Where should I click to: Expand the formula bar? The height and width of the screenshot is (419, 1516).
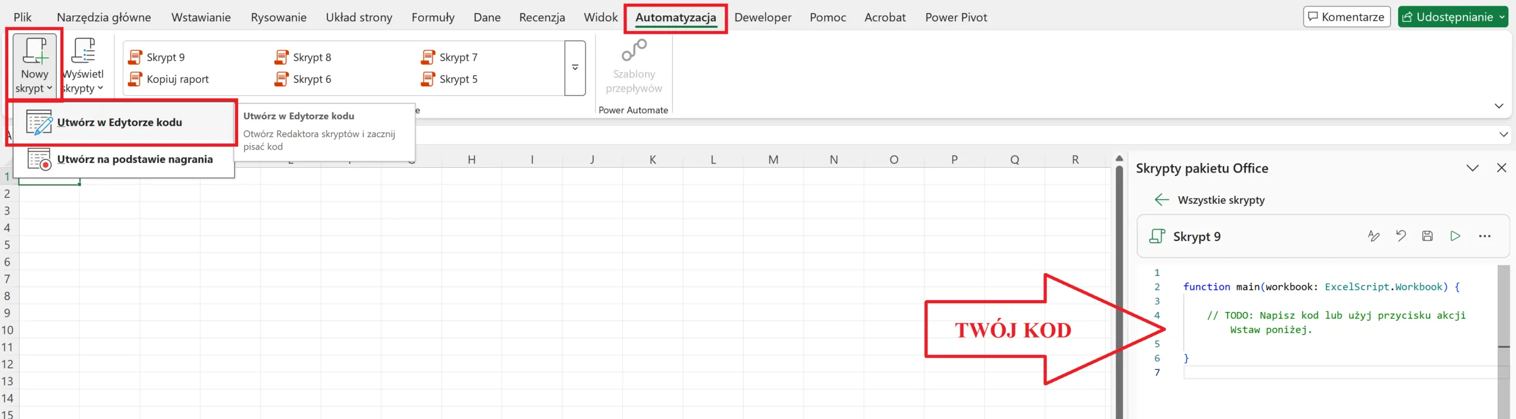tap(1503, 135)
